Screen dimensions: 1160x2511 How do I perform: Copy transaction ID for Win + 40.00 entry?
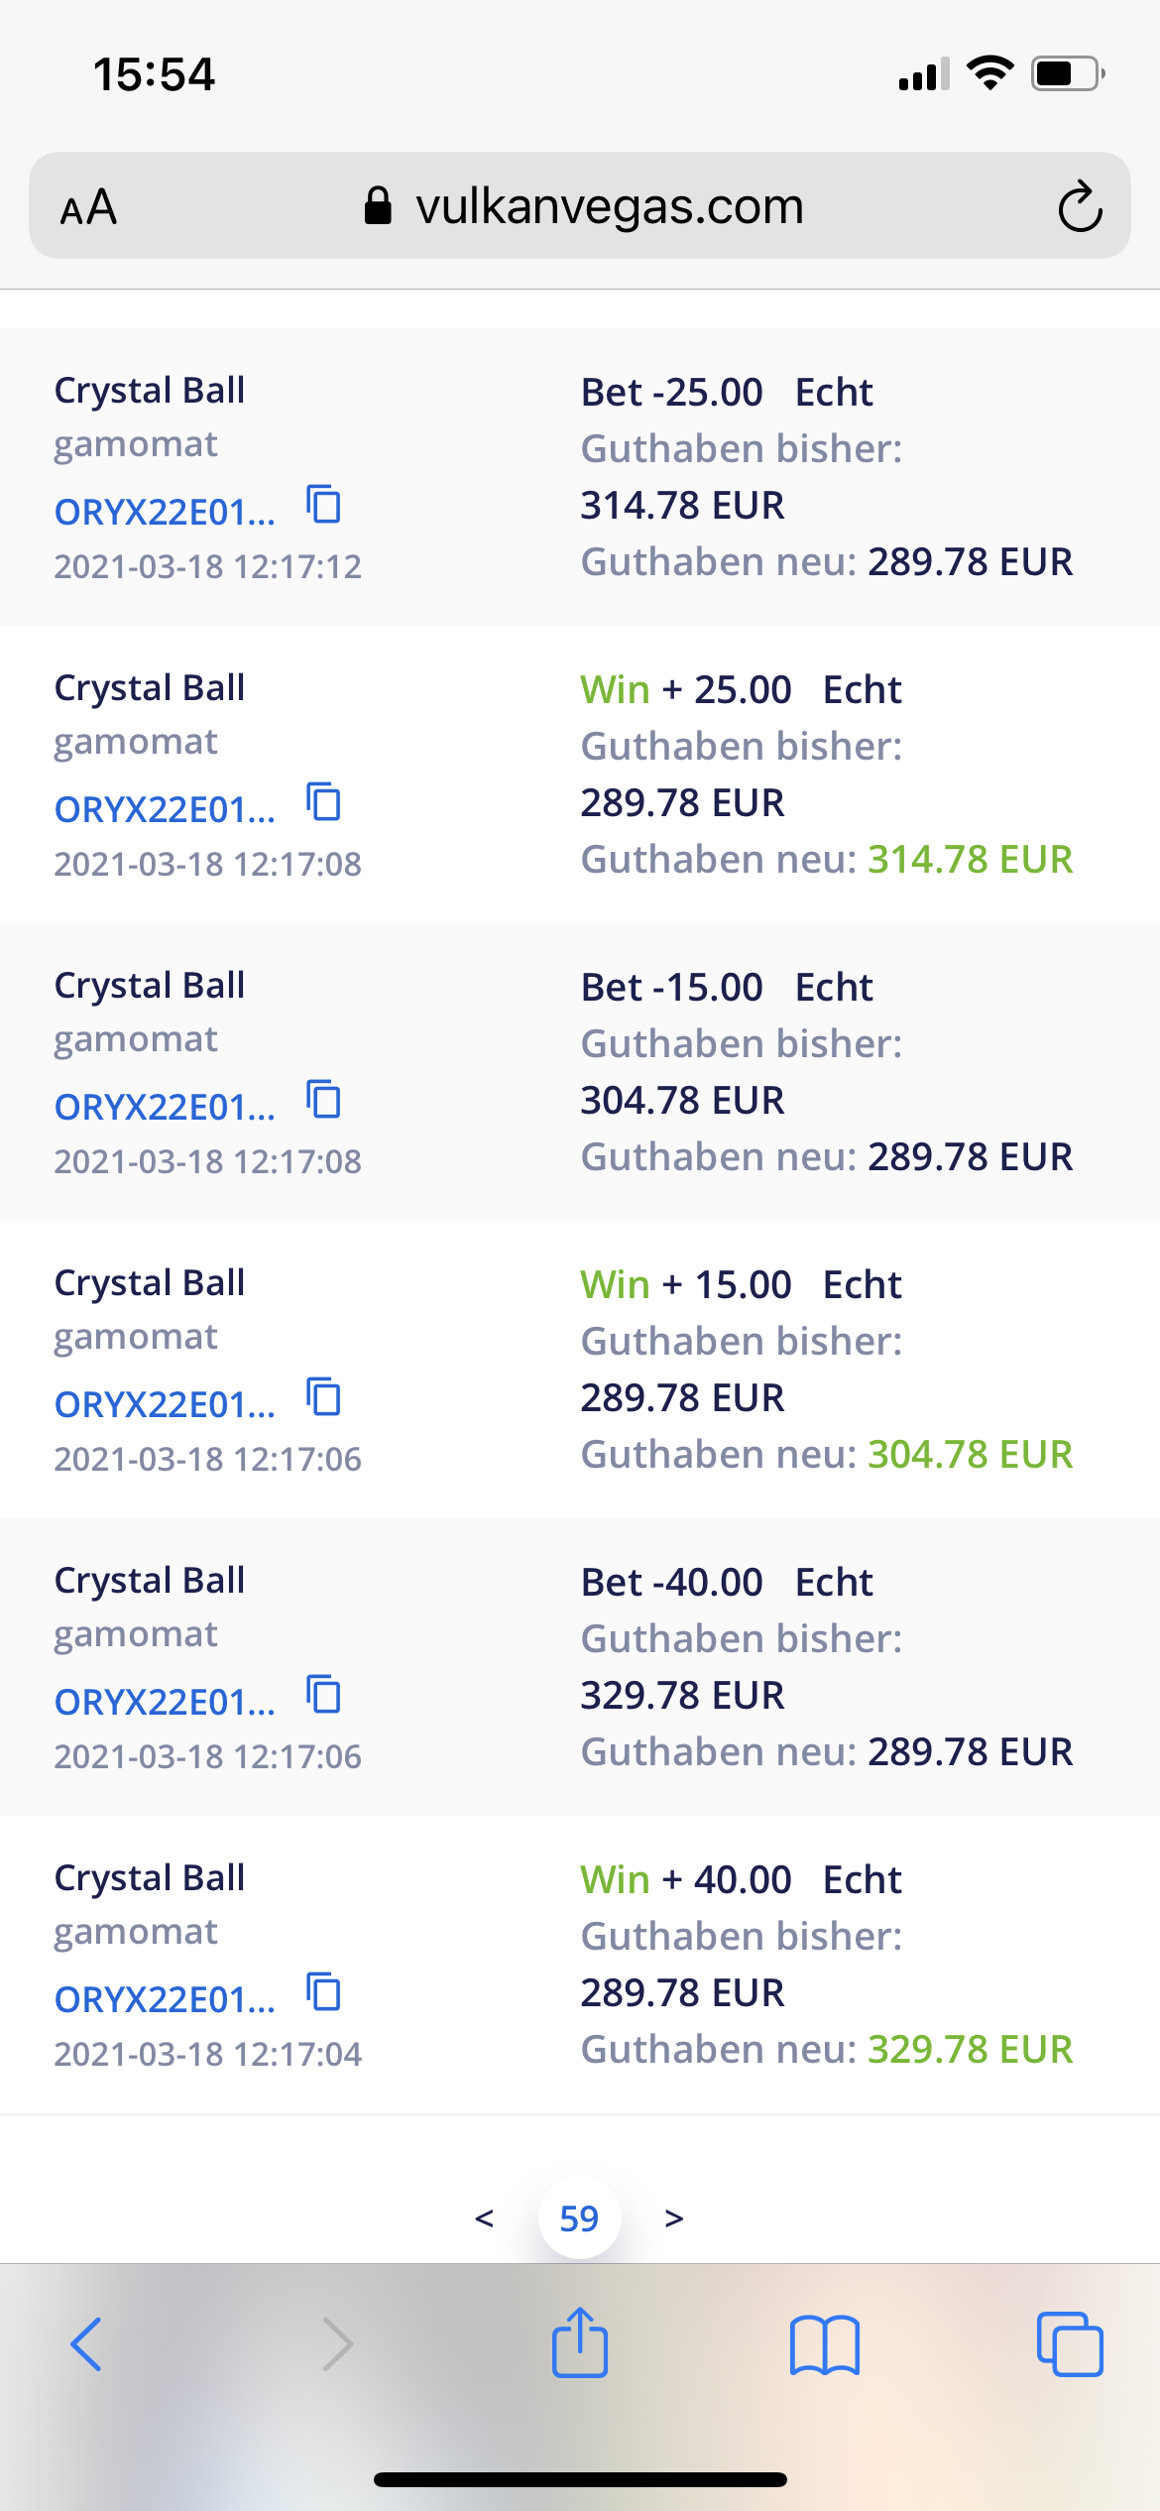pyautogui.click(x=323, y=1992)
